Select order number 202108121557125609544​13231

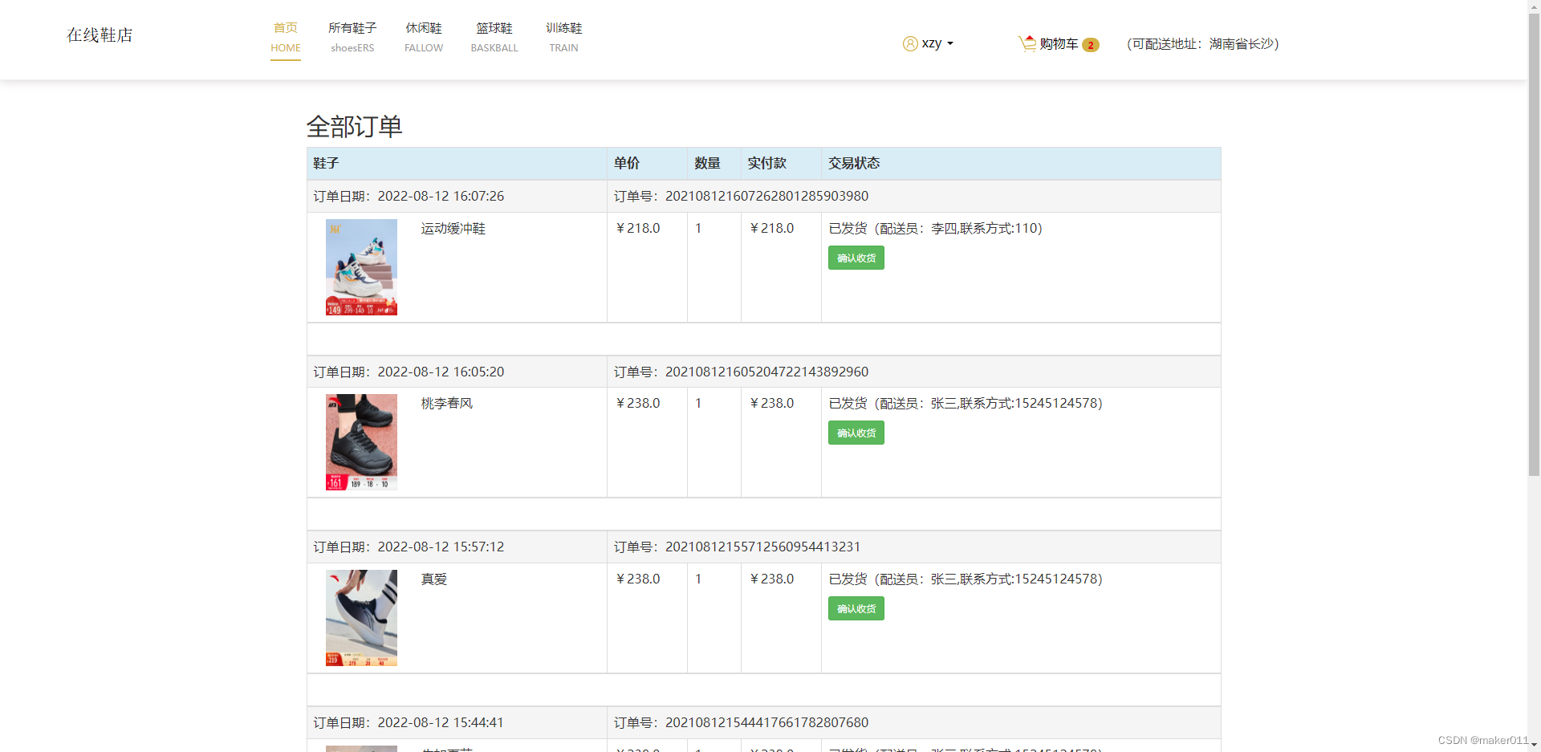pos(762,547)
